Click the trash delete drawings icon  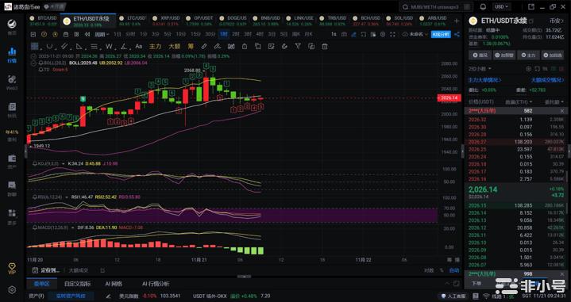(325, 47)
